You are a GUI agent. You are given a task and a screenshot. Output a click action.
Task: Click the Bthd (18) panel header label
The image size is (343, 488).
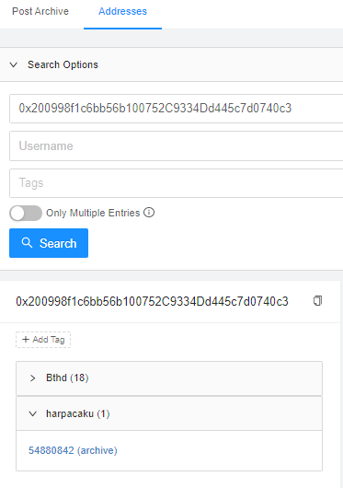(67, 378)
